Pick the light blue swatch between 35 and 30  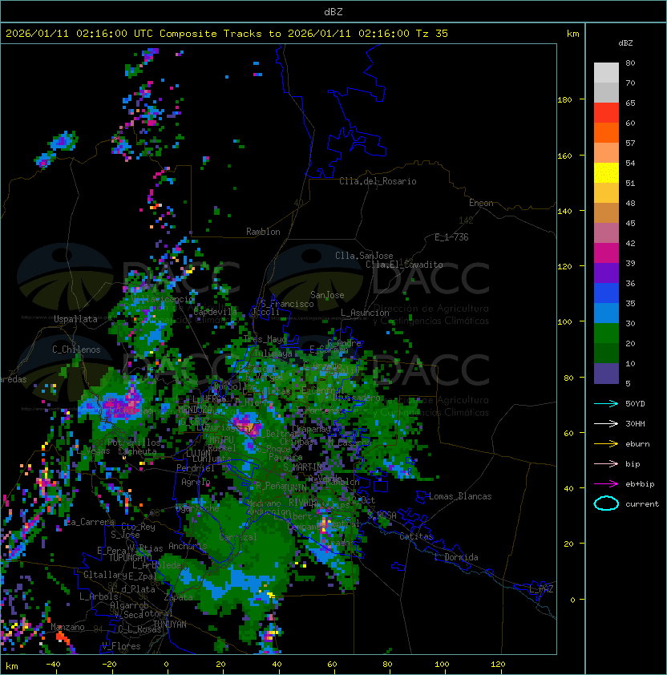click(606, 313)
